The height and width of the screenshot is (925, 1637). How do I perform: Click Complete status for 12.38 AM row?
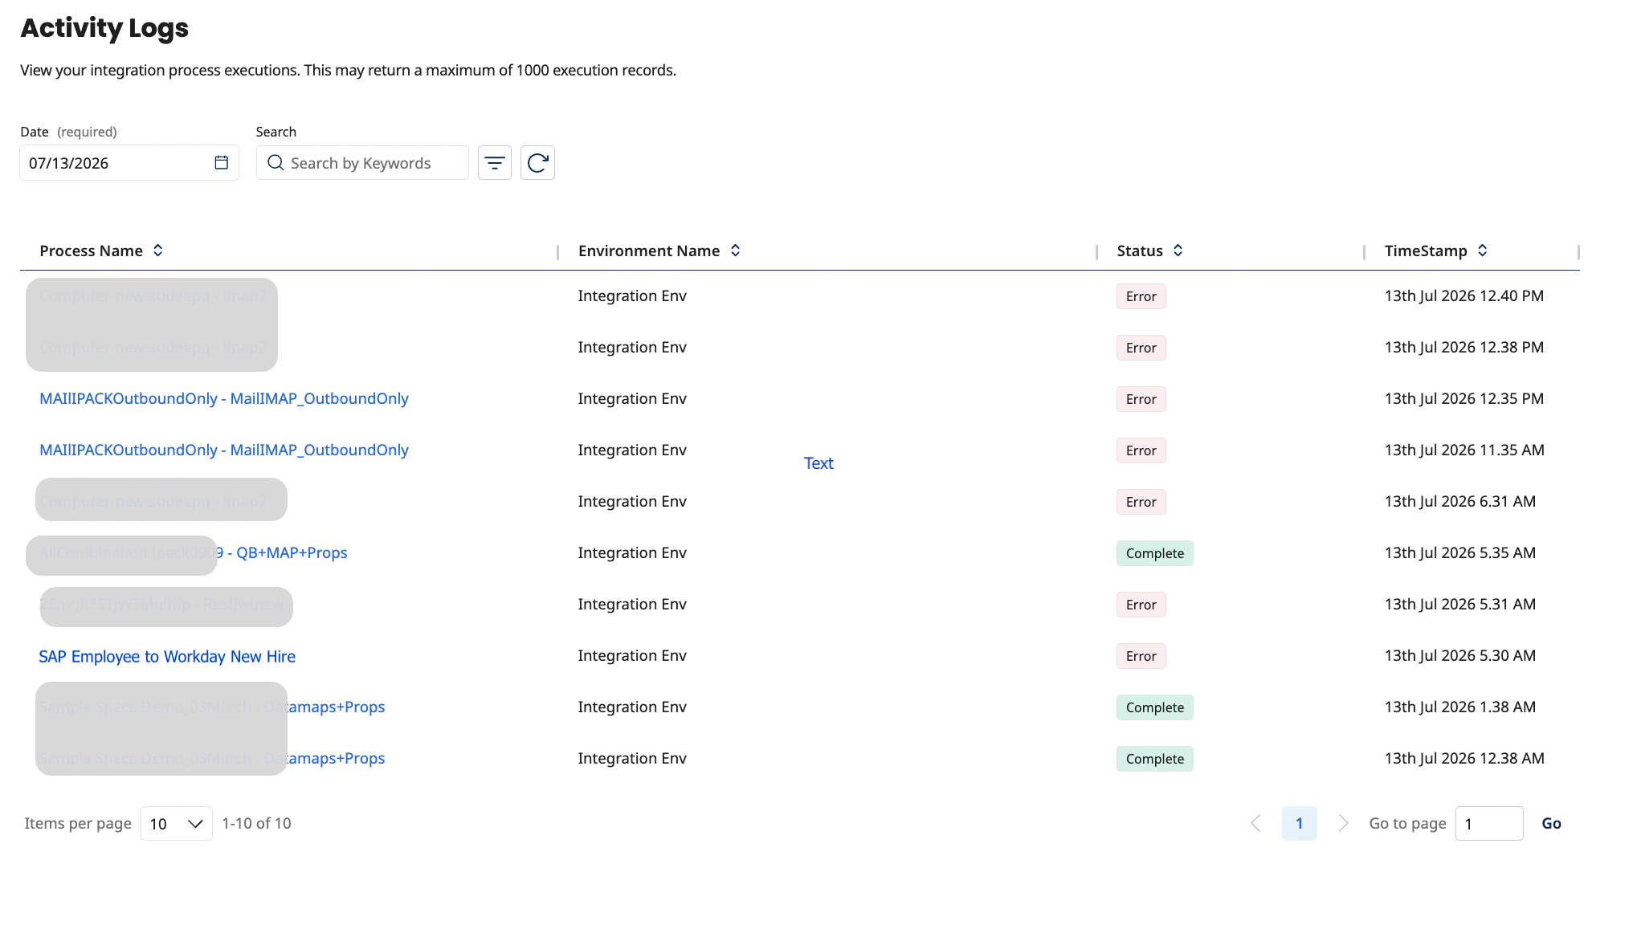click(x=1155, y=759)
